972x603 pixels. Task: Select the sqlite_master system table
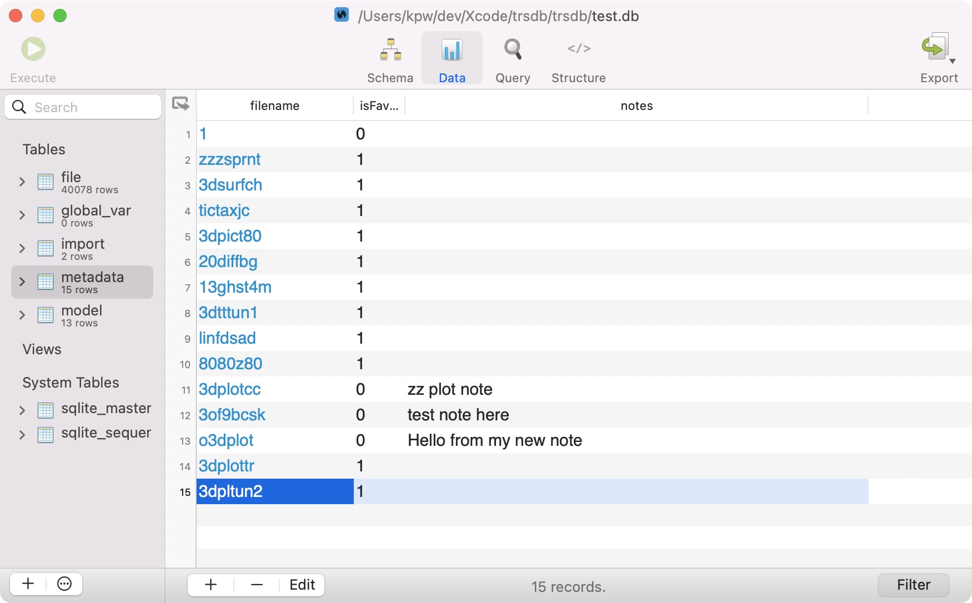(82, 409)
